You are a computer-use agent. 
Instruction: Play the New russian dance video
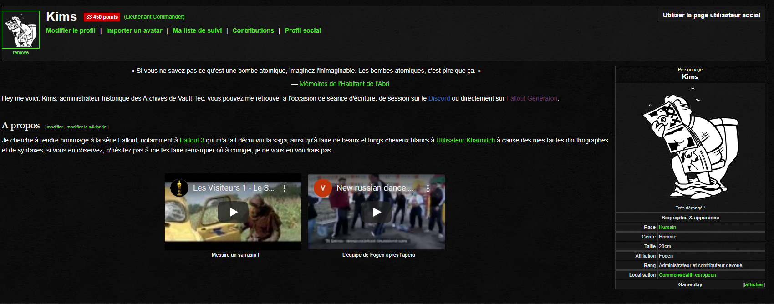(x=377, y=212)
